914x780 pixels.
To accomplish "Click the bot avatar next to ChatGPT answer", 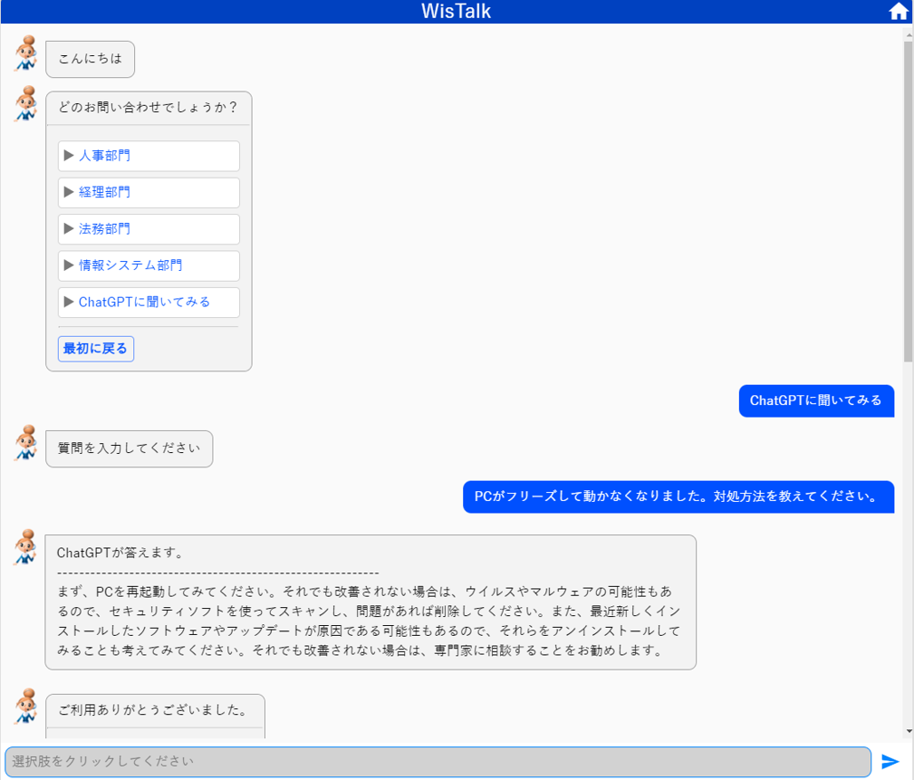I will 25,548.
